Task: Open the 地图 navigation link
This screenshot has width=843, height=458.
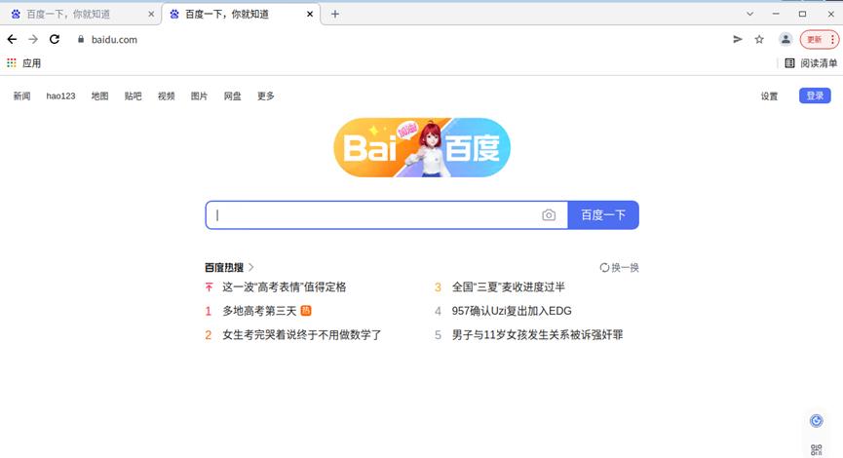Action: coord(100,95)
